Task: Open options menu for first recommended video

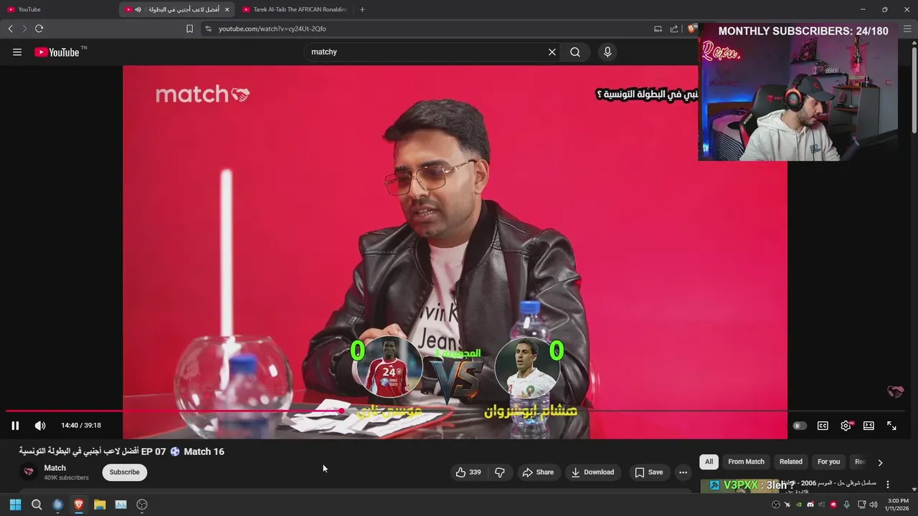Action: (x=888, y=485)
